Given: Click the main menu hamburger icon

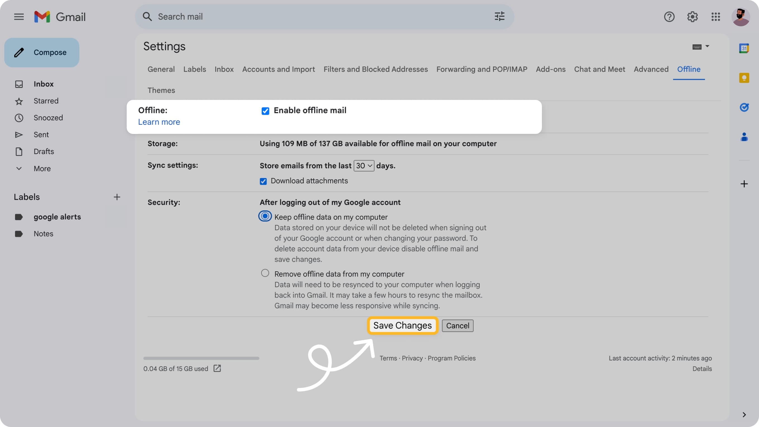Looking at the screenshot, I should point(19,17).
